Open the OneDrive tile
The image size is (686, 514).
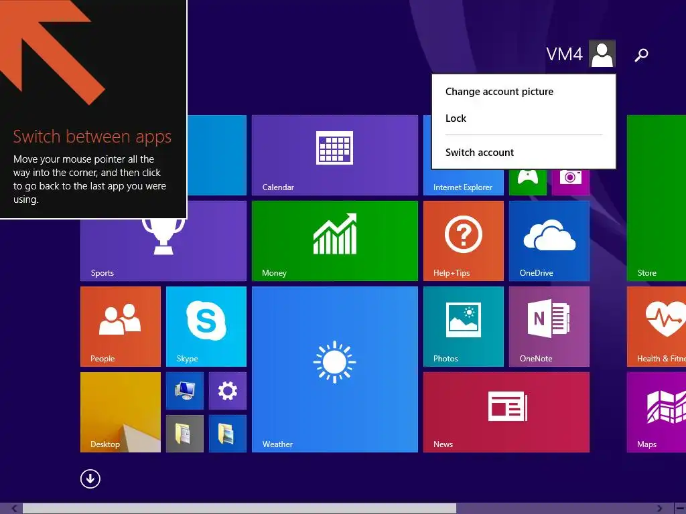coord(549,241)
